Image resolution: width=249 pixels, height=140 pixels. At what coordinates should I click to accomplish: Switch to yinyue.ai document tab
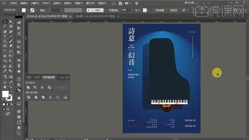[47, 16]
